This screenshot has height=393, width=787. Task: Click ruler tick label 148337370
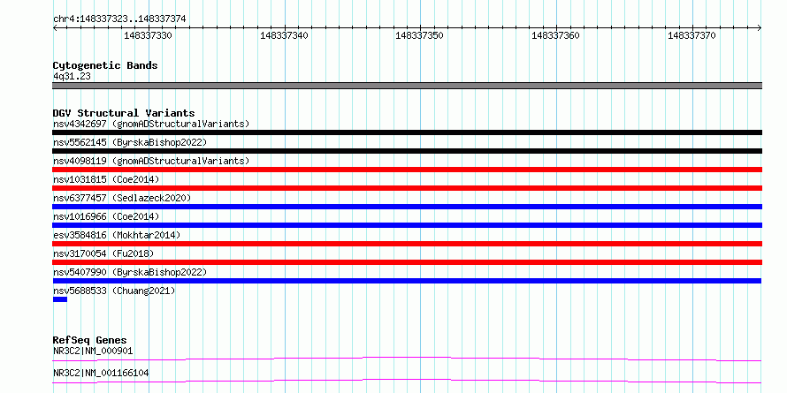[691, 35]
